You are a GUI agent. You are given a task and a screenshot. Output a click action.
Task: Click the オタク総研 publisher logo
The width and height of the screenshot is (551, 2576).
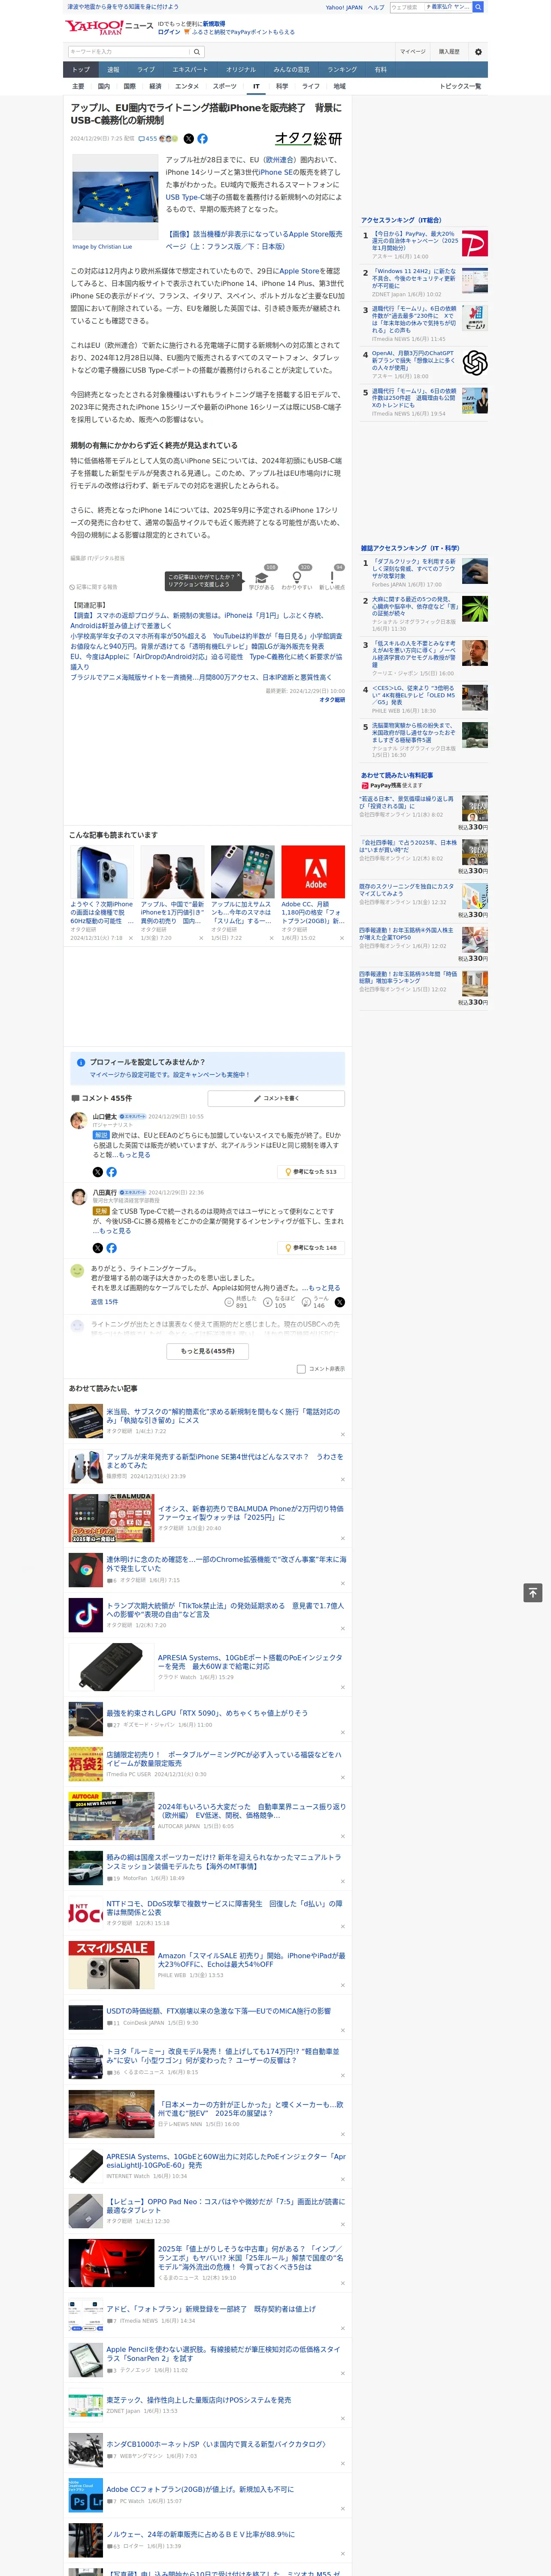tap(309, 139)
